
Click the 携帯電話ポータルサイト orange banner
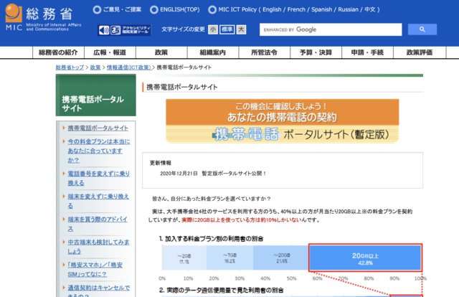tap(282, 121)
